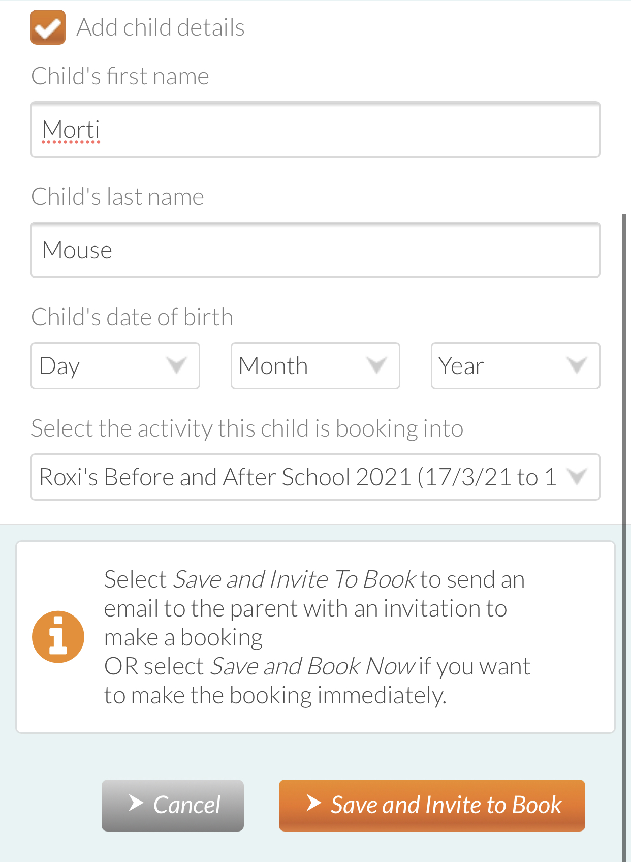Image resolution: width=631 pixels, height=862 pixels.
Task: Open the Month dropdown
Action: (x=315, y=366)
